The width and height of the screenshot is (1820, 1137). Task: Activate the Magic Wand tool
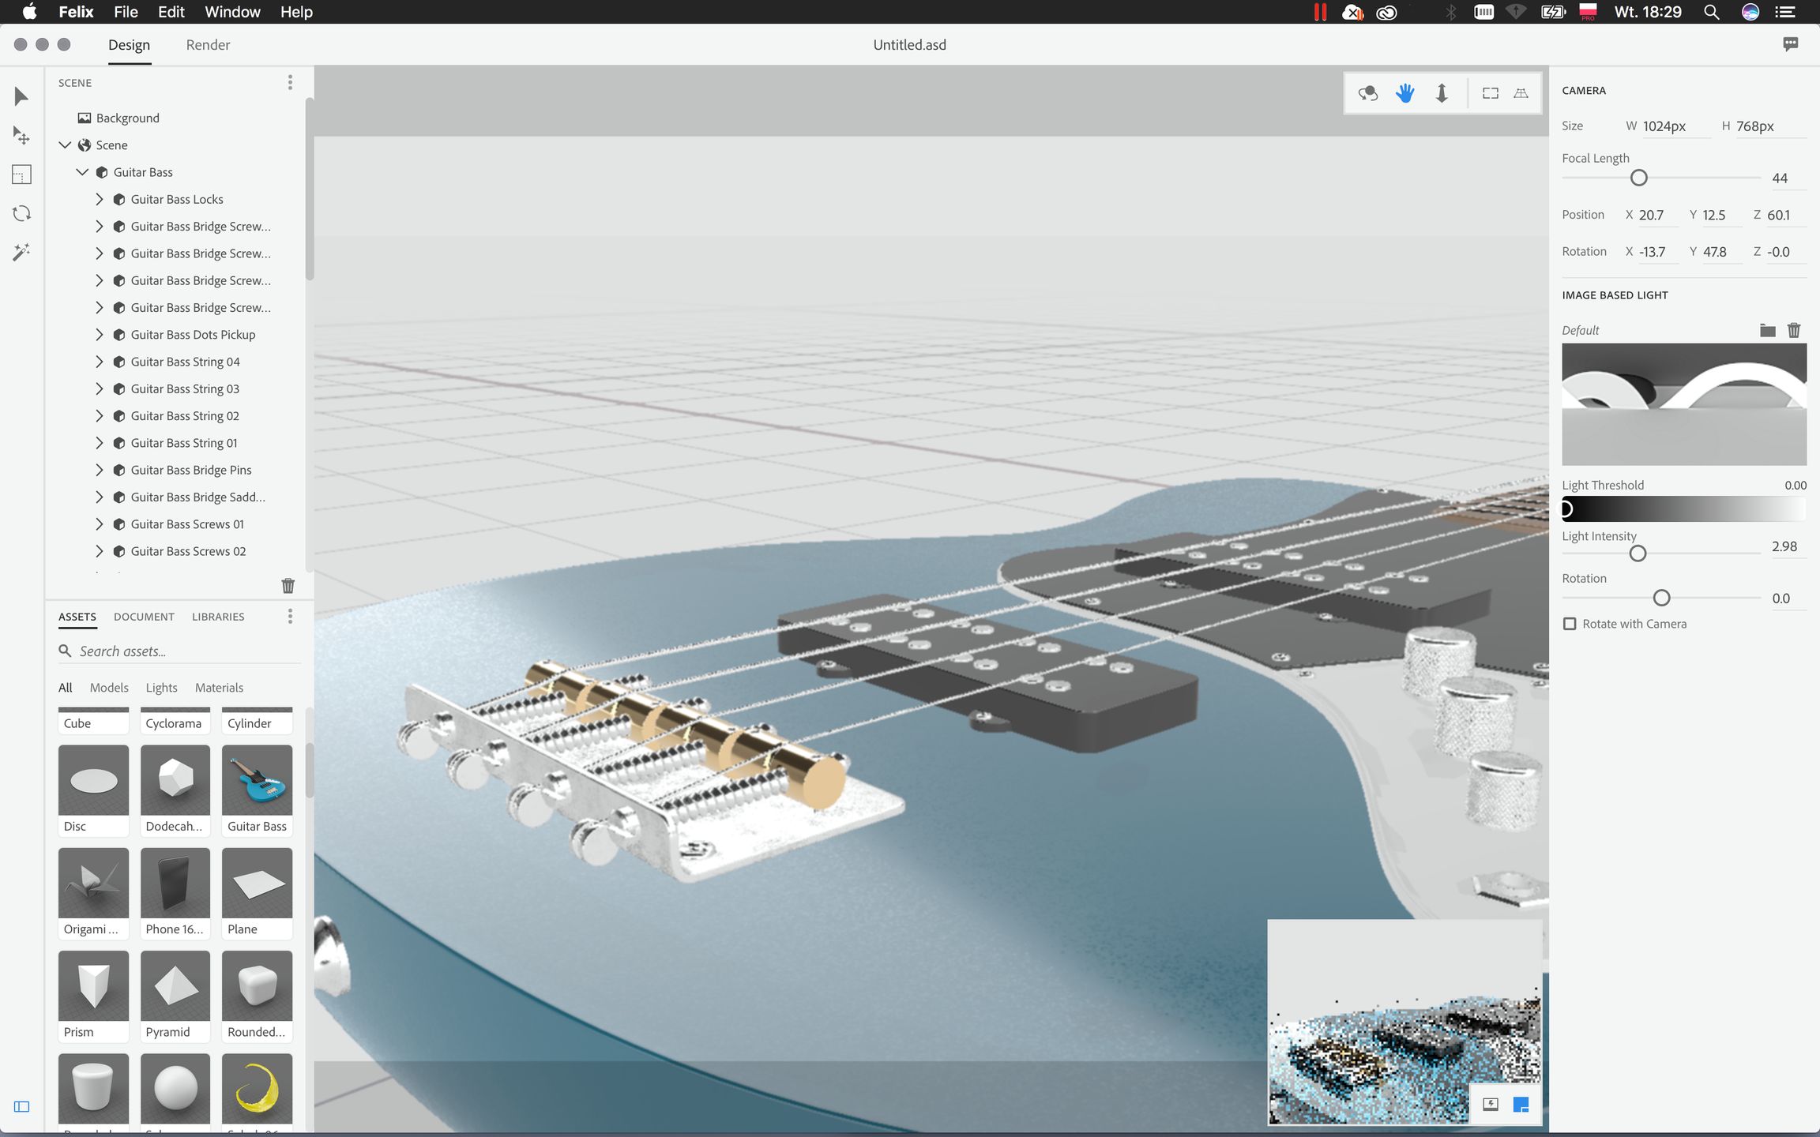21,252
